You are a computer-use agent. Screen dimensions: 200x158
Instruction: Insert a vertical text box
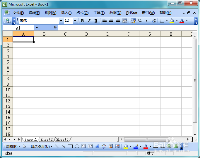tap(90, 146)
